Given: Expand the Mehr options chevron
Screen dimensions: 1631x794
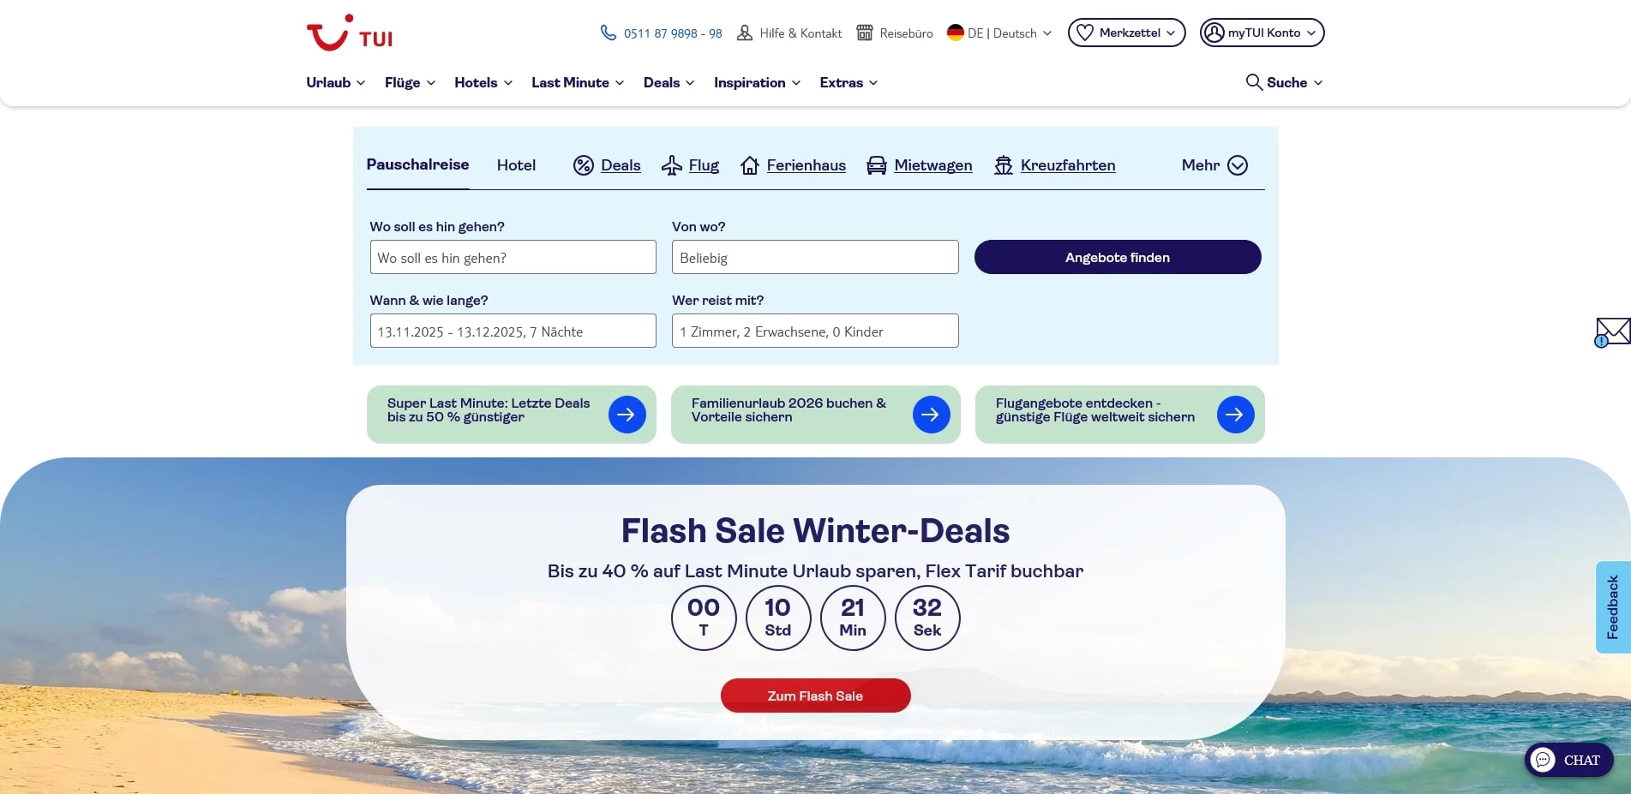Looking at the screenshot, I should (1237, 165).
